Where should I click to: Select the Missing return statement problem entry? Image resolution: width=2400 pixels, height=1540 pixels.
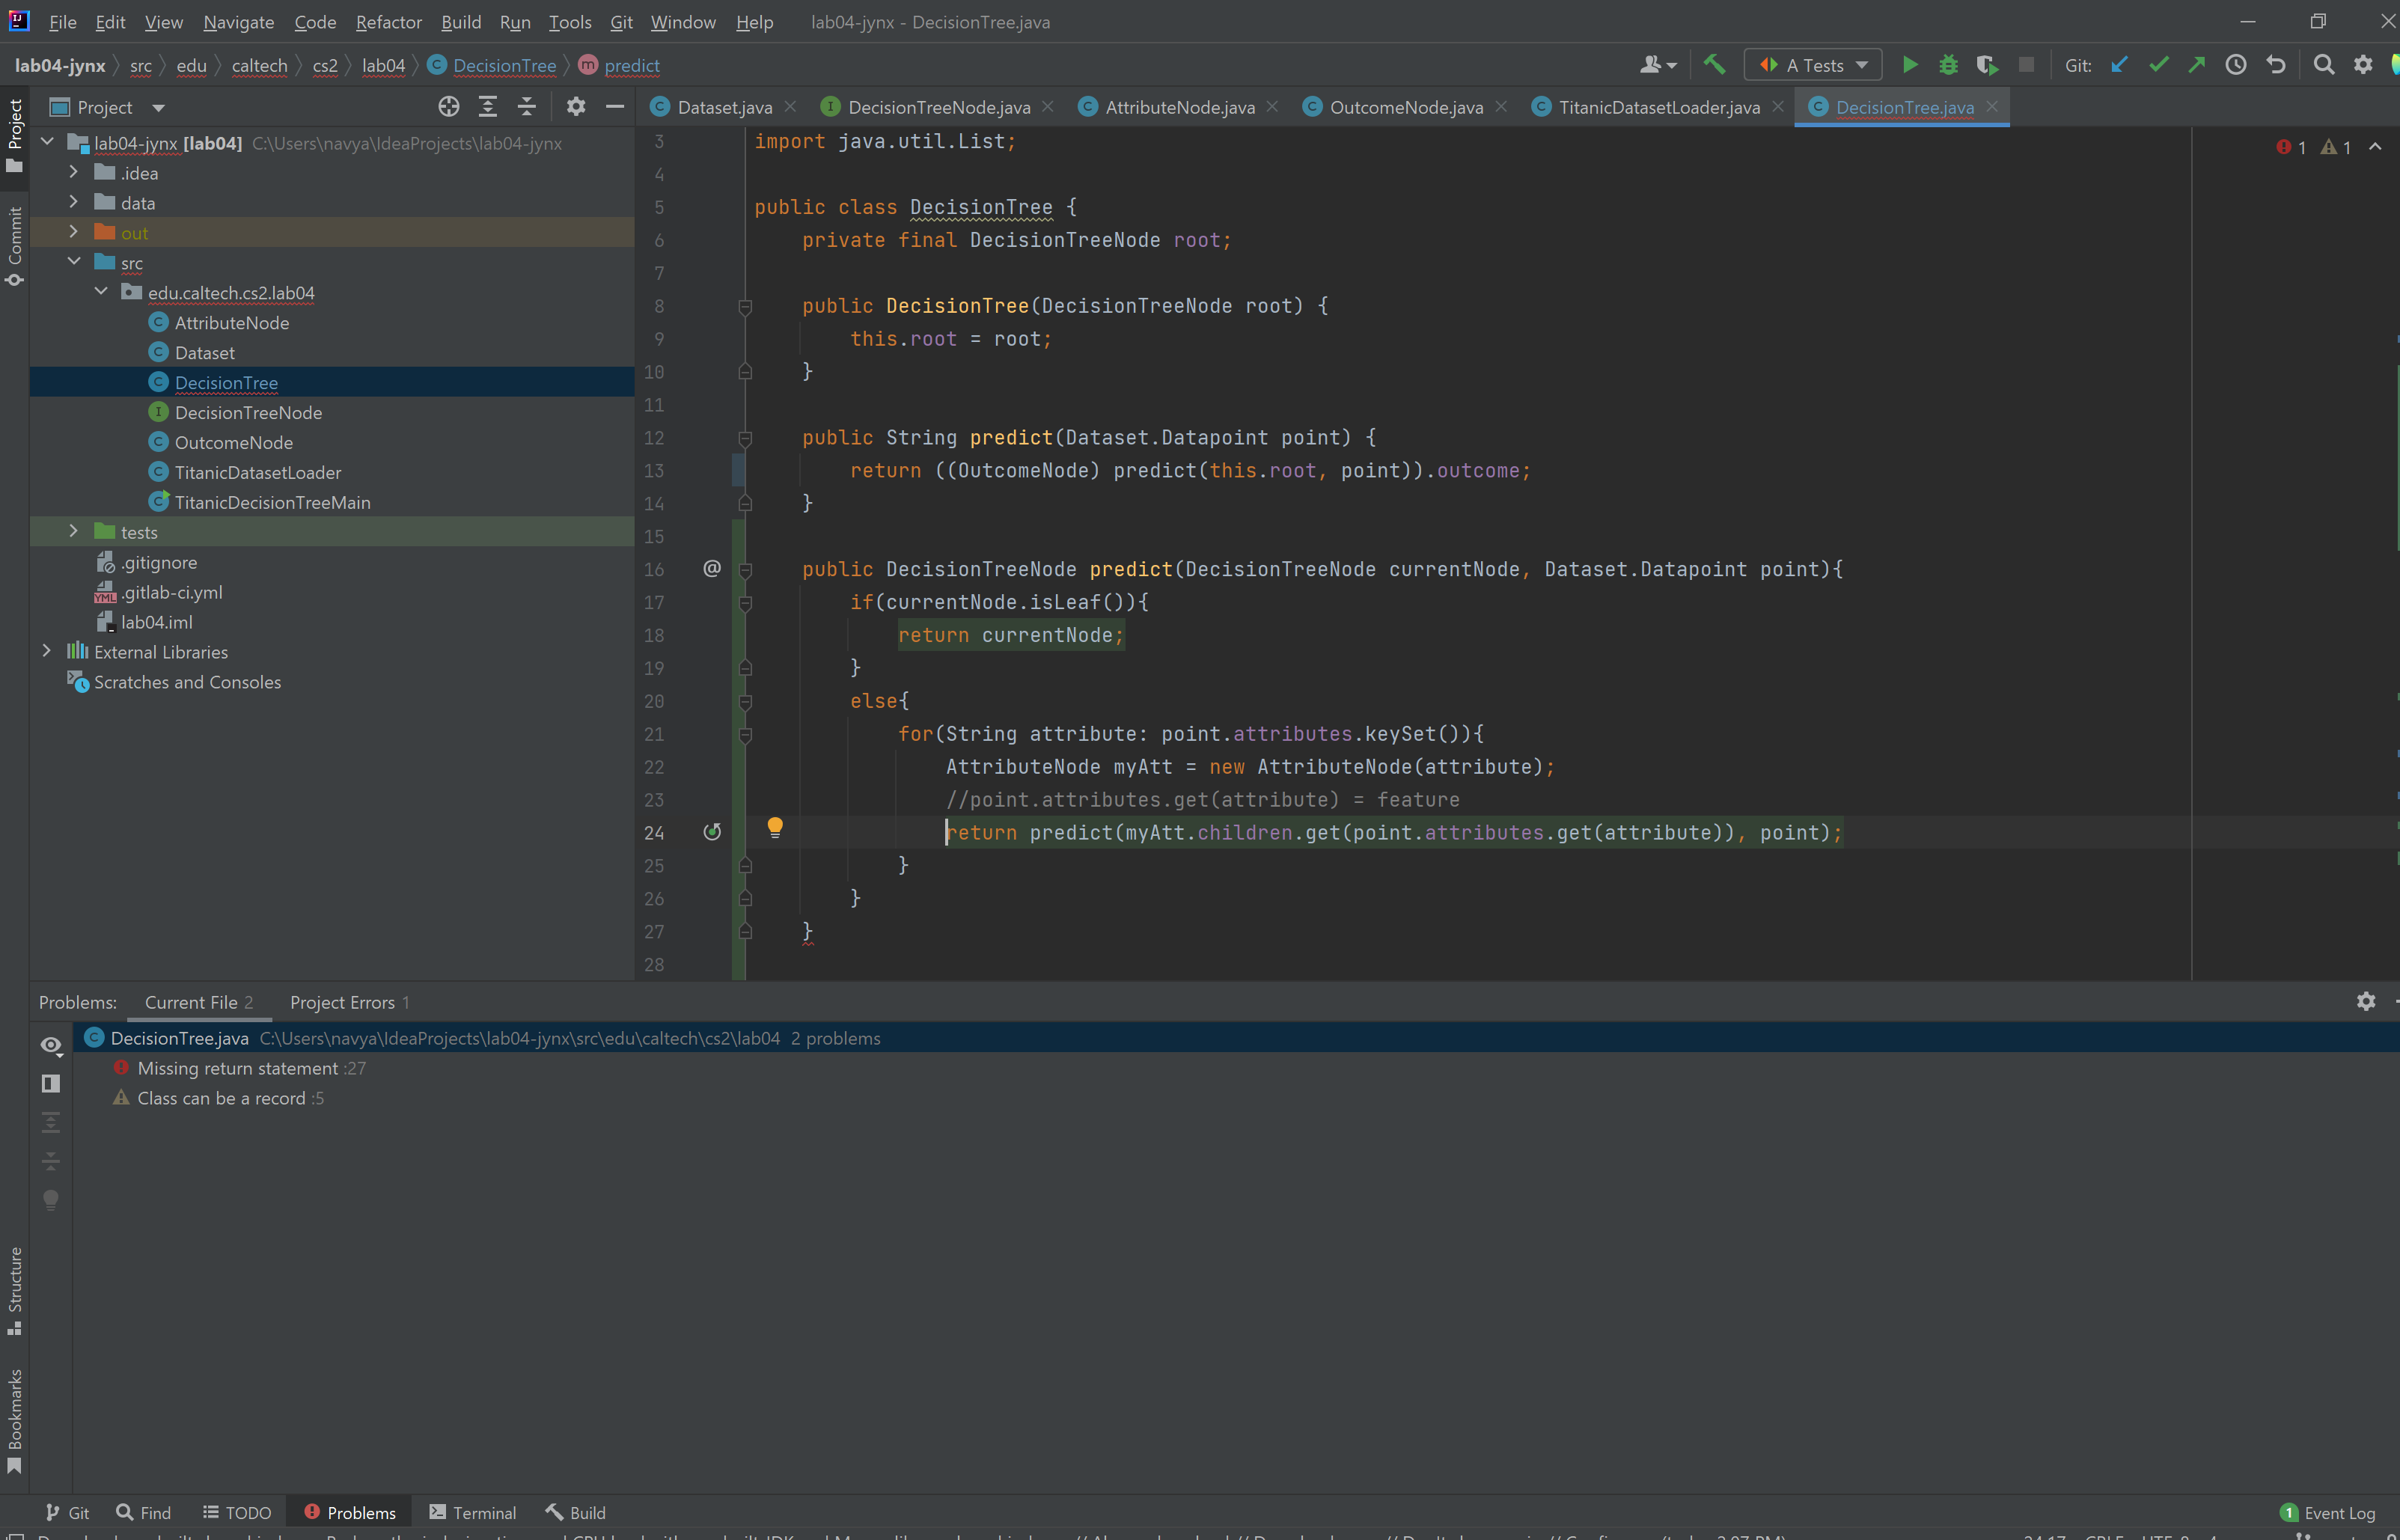(238, 1068)
